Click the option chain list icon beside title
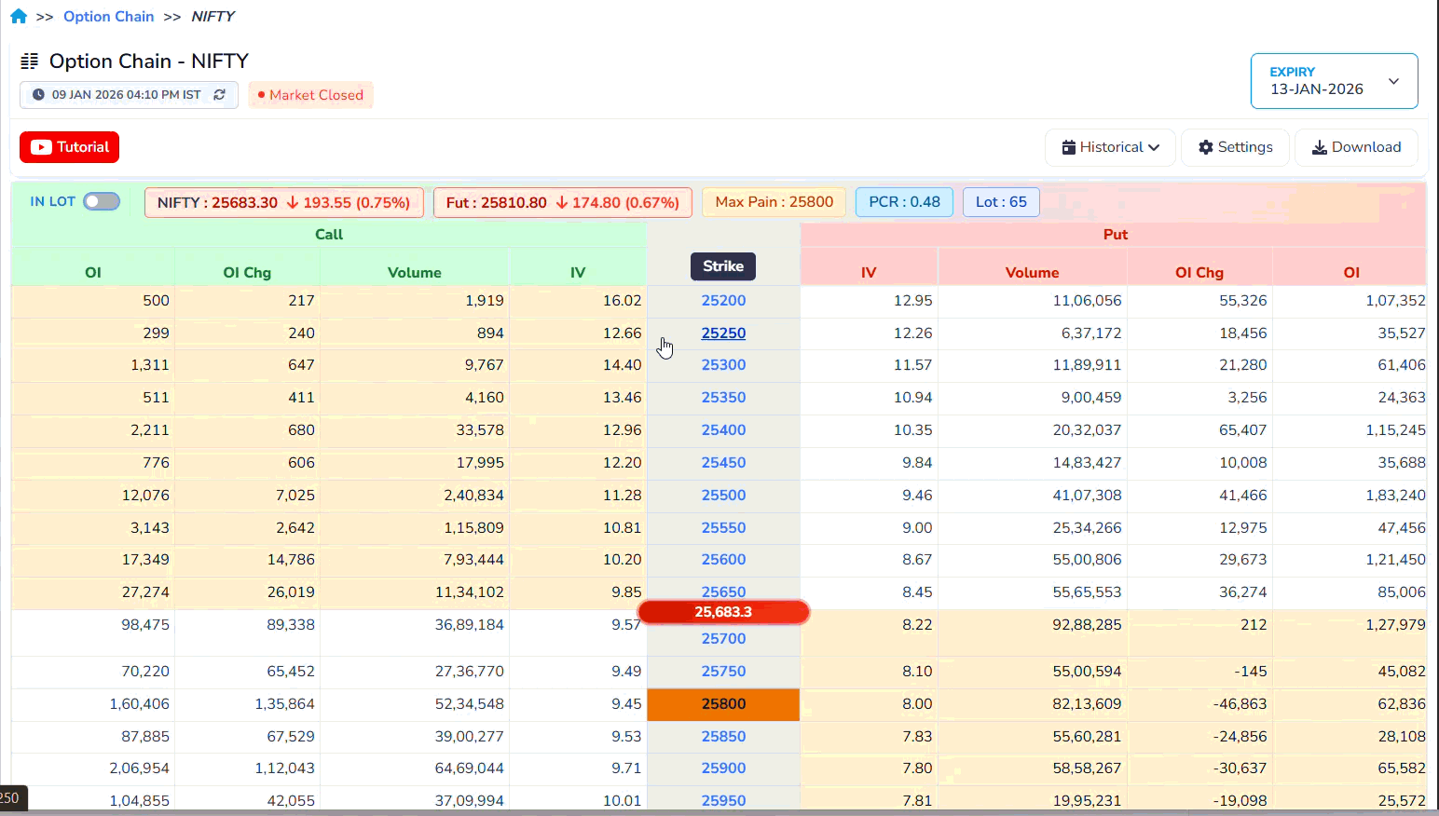 (x=29, y=61)
